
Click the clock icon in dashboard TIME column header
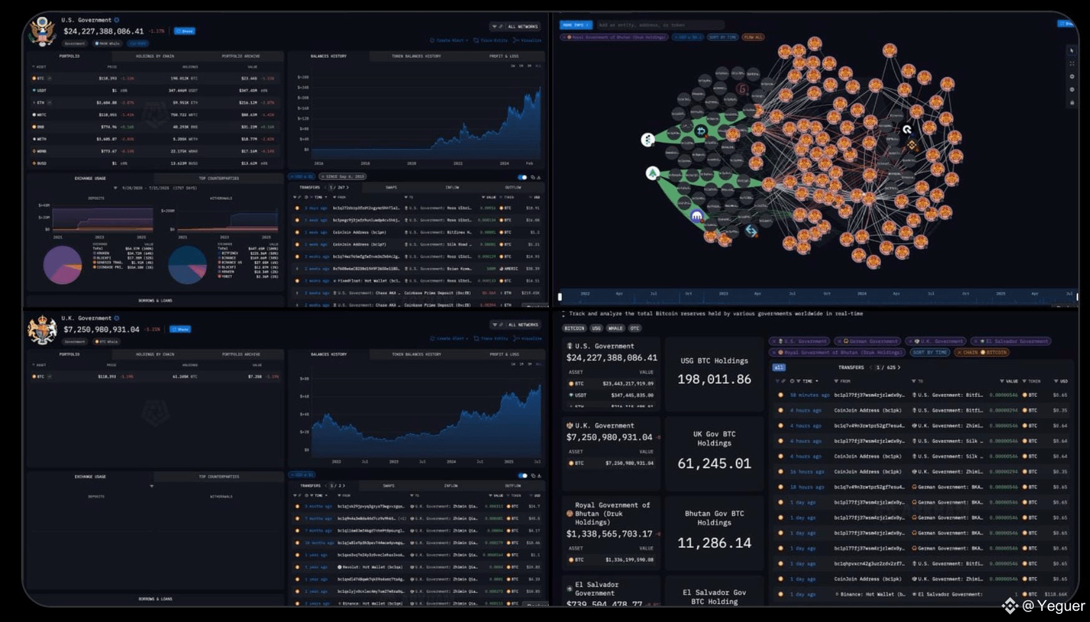click(792, 381)
